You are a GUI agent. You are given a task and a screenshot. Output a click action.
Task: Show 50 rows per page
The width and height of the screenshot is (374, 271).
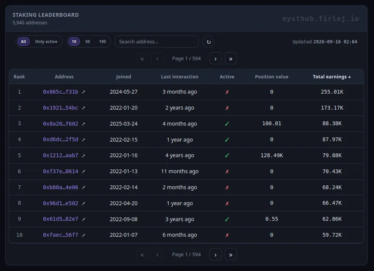[x=88, y=41]
